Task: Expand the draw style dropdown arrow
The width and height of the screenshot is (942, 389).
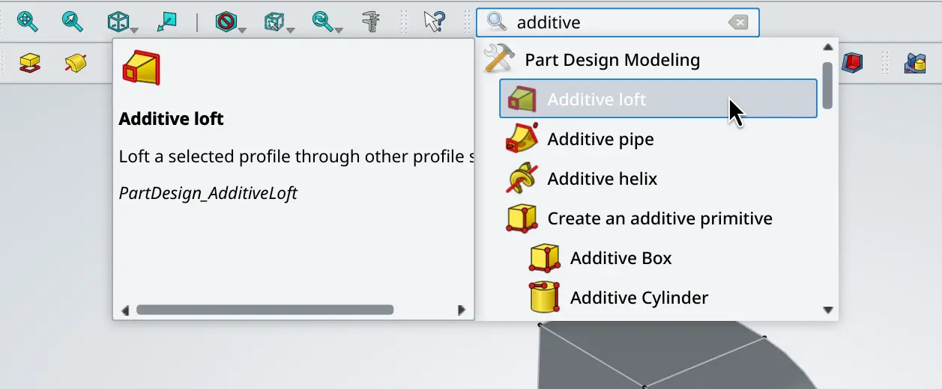Action: tap(242, 31)
